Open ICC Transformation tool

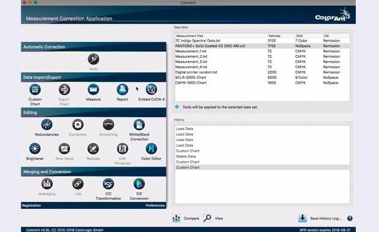pyautogui.click(x=108, y=184)
